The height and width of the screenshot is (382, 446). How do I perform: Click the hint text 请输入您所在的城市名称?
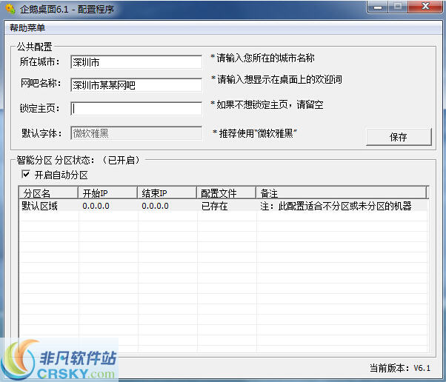tap(265, 58)
